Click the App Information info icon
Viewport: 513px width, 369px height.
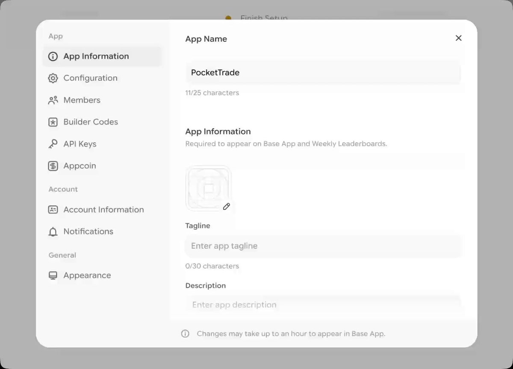click(53, 56)
